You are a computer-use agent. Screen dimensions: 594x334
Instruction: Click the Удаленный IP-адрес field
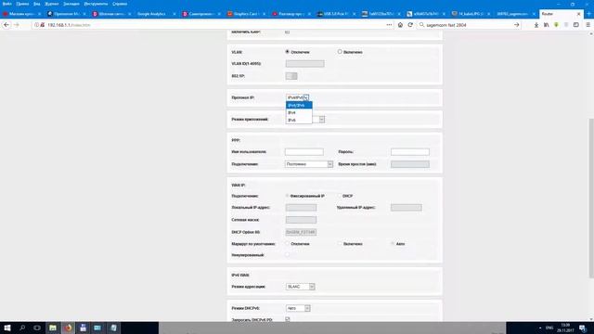(407, 208)
